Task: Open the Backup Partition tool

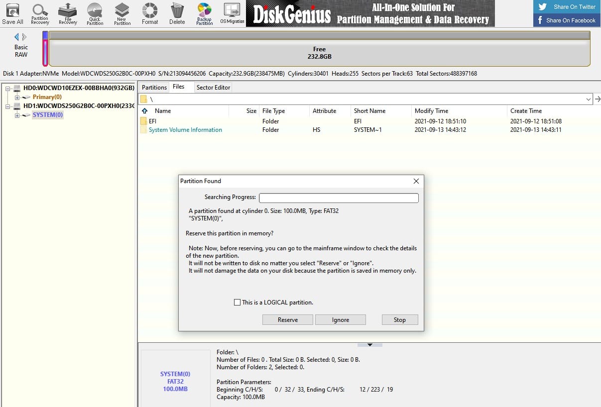Action: point(204,13)
